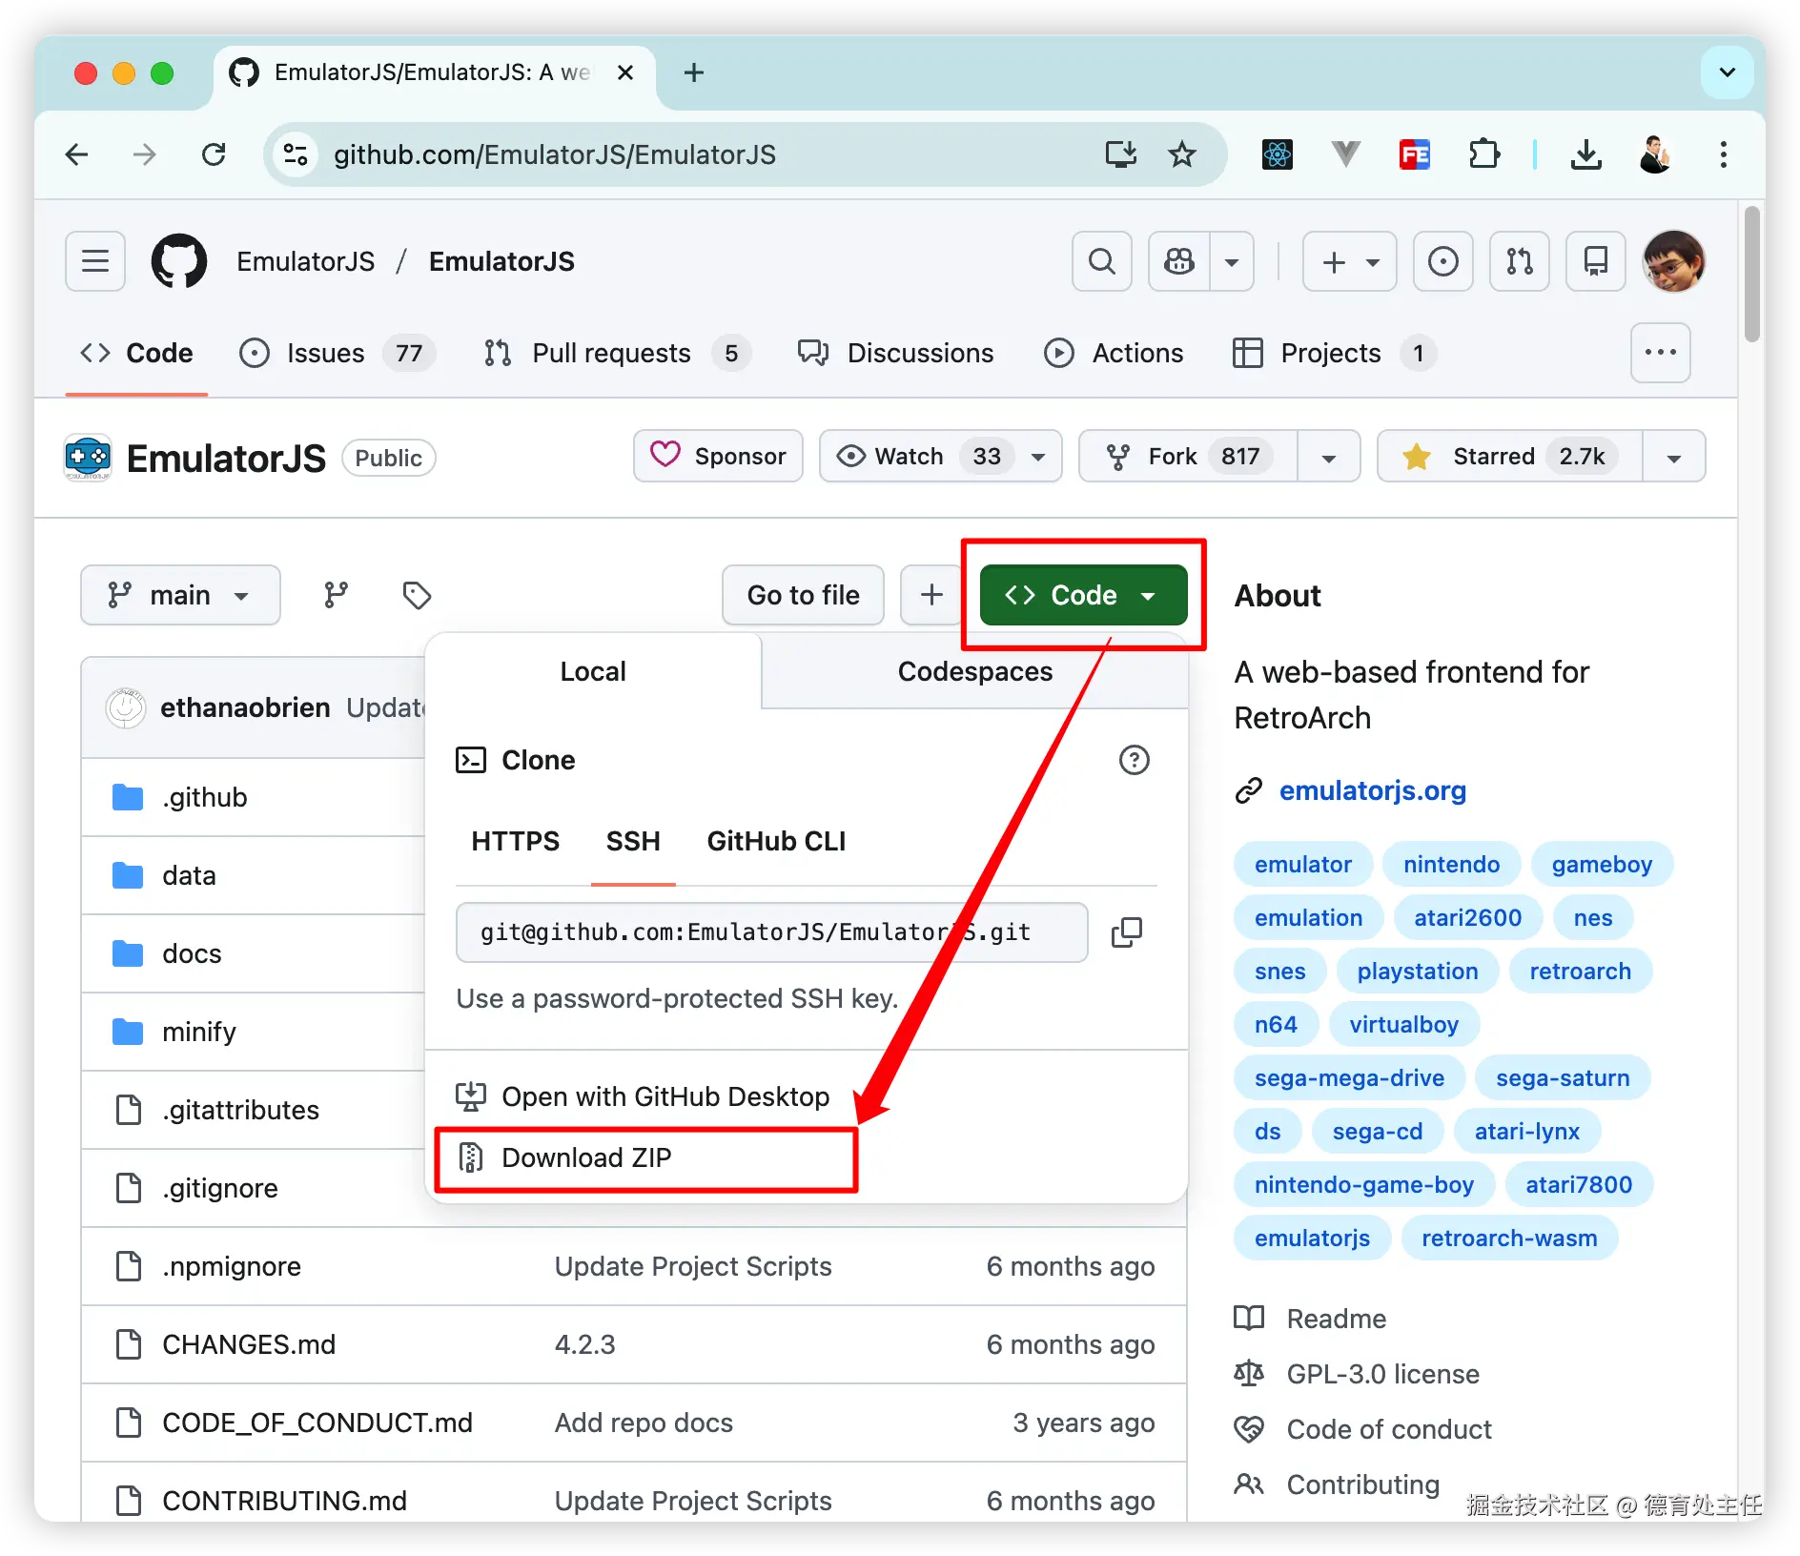Switch to the Pull requests tab
Viewport: 1800px width, 1556px height.
pos(617,353)
